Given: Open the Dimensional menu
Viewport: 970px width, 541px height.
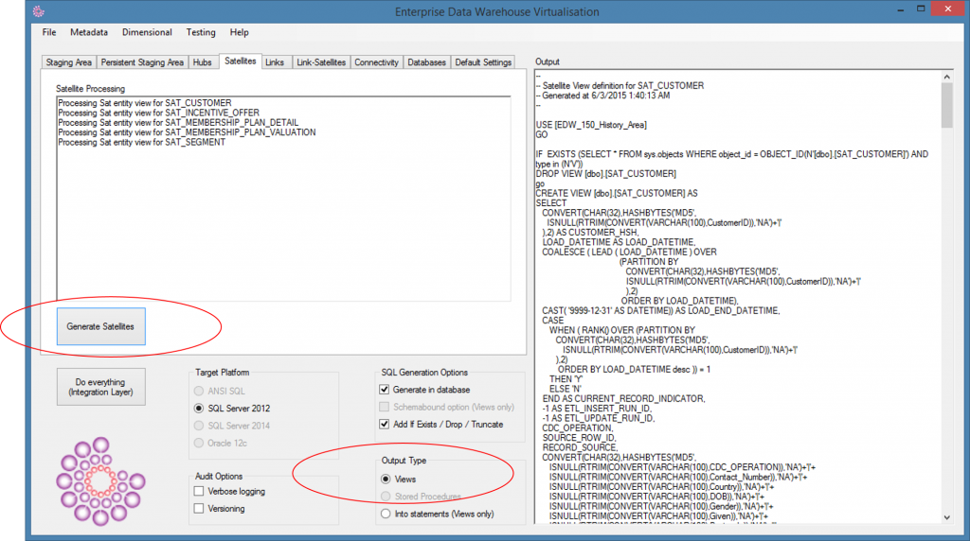Looking at the screenshot, I should point(147,32).
